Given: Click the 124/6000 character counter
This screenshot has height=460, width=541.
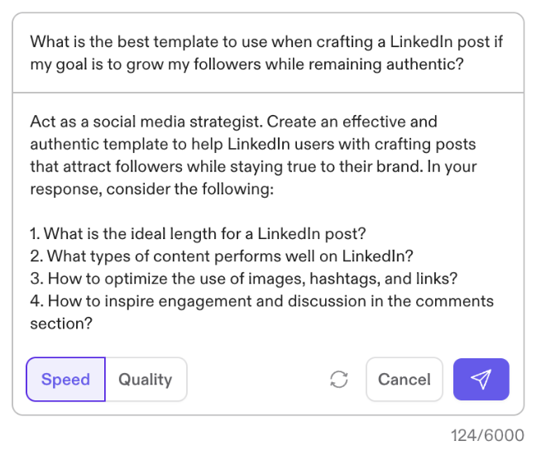Looking at the screenshot, I should pyautogui.click(x=487, y=436).
